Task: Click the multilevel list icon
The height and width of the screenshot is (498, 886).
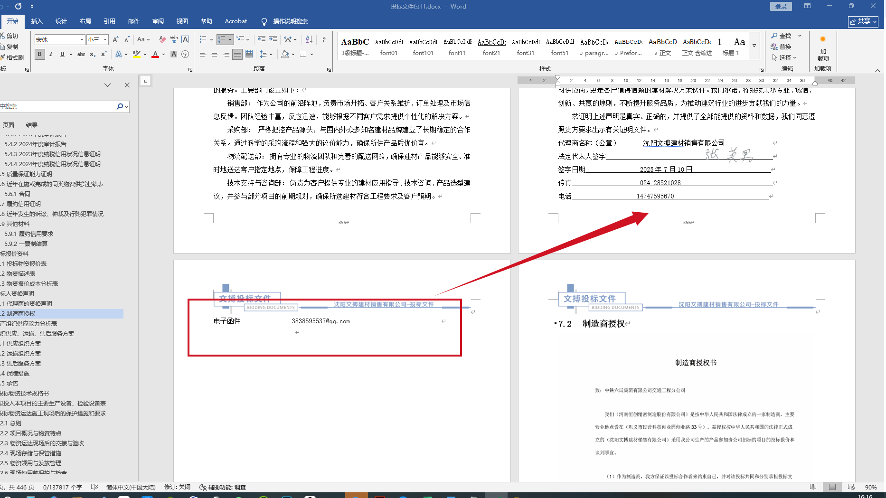Action: click(x=241, y=39)
